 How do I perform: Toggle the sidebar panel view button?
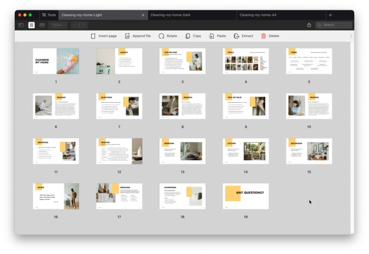pos(21,25)
